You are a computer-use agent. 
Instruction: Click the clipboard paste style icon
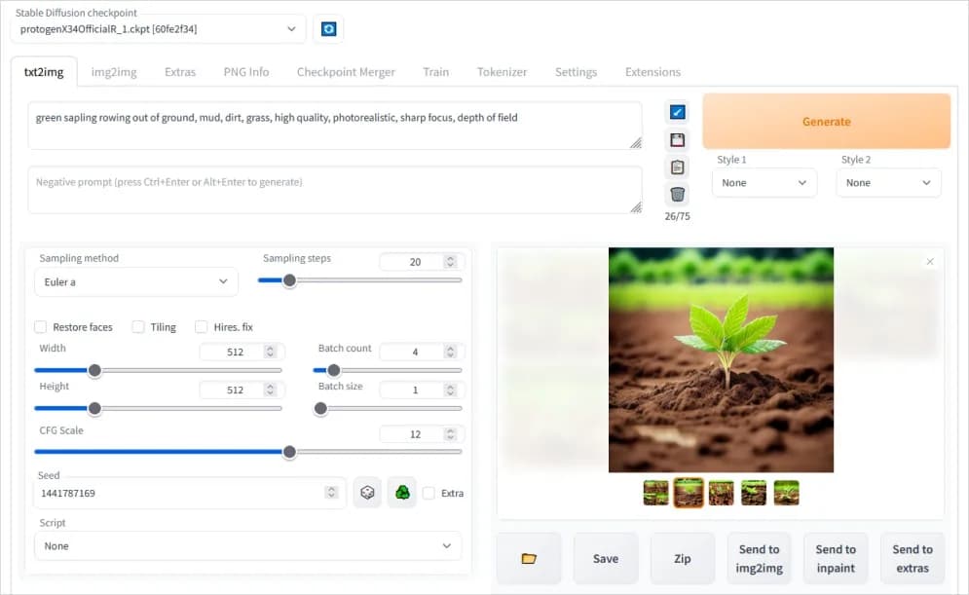[678, 167]
